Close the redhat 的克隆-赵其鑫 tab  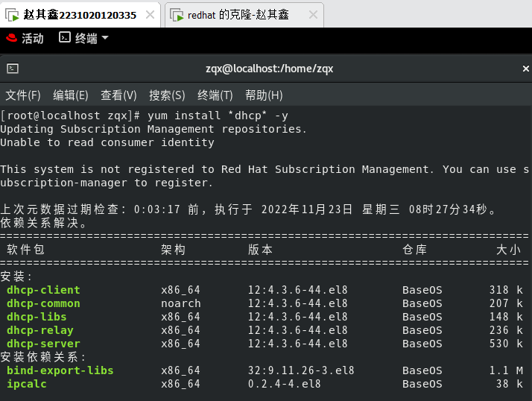tap(313, 15)
